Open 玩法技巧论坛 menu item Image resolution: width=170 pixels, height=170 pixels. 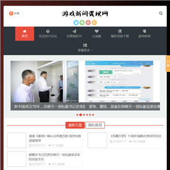[48, 34]
